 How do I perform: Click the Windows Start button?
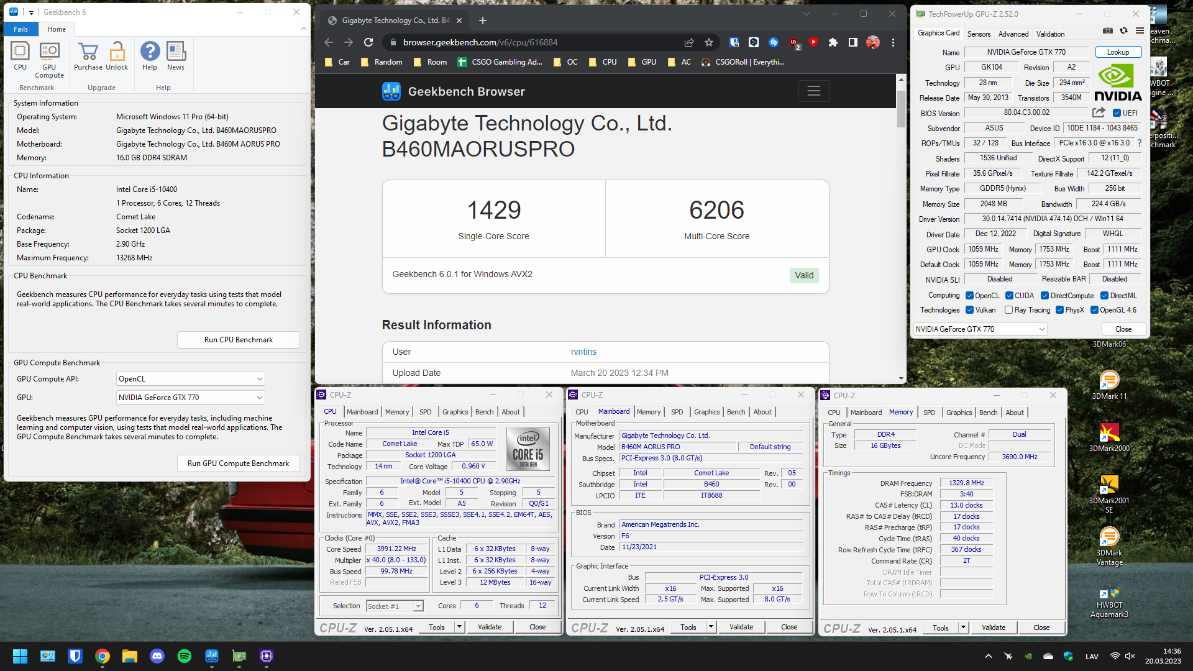pyautogui.click(x=20, y=656)
